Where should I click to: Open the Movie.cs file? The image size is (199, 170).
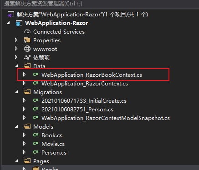click(53, 144)
